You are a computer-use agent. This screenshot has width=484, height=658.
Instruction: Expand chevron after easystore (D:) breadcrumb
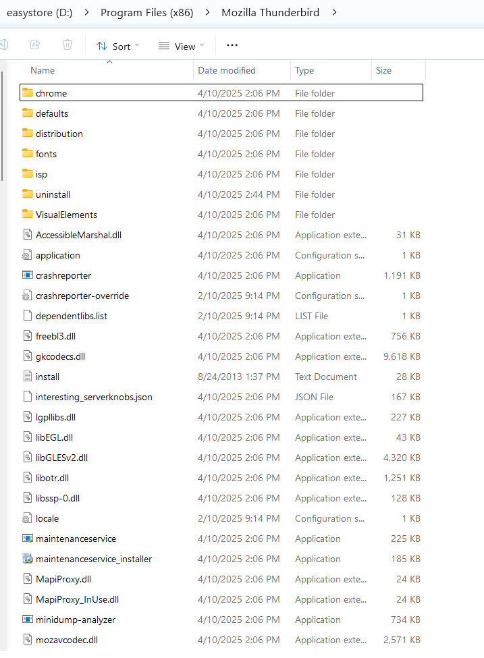(x=86, y=12)
